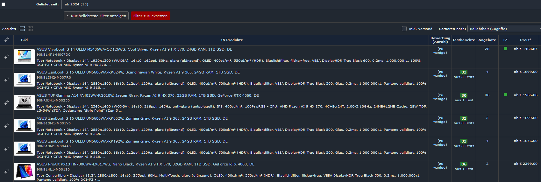The width and height of the screenshot is (541, 182).
Task: Open ZenBook S 16 UM5606WA-RK052W link
Action: click(x=132, y=118)
